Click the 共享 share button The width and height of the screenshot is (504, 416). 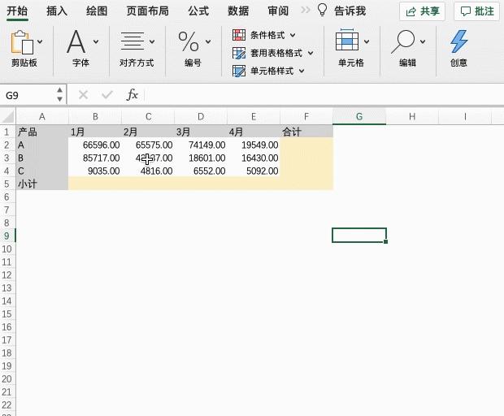point(422,11)
